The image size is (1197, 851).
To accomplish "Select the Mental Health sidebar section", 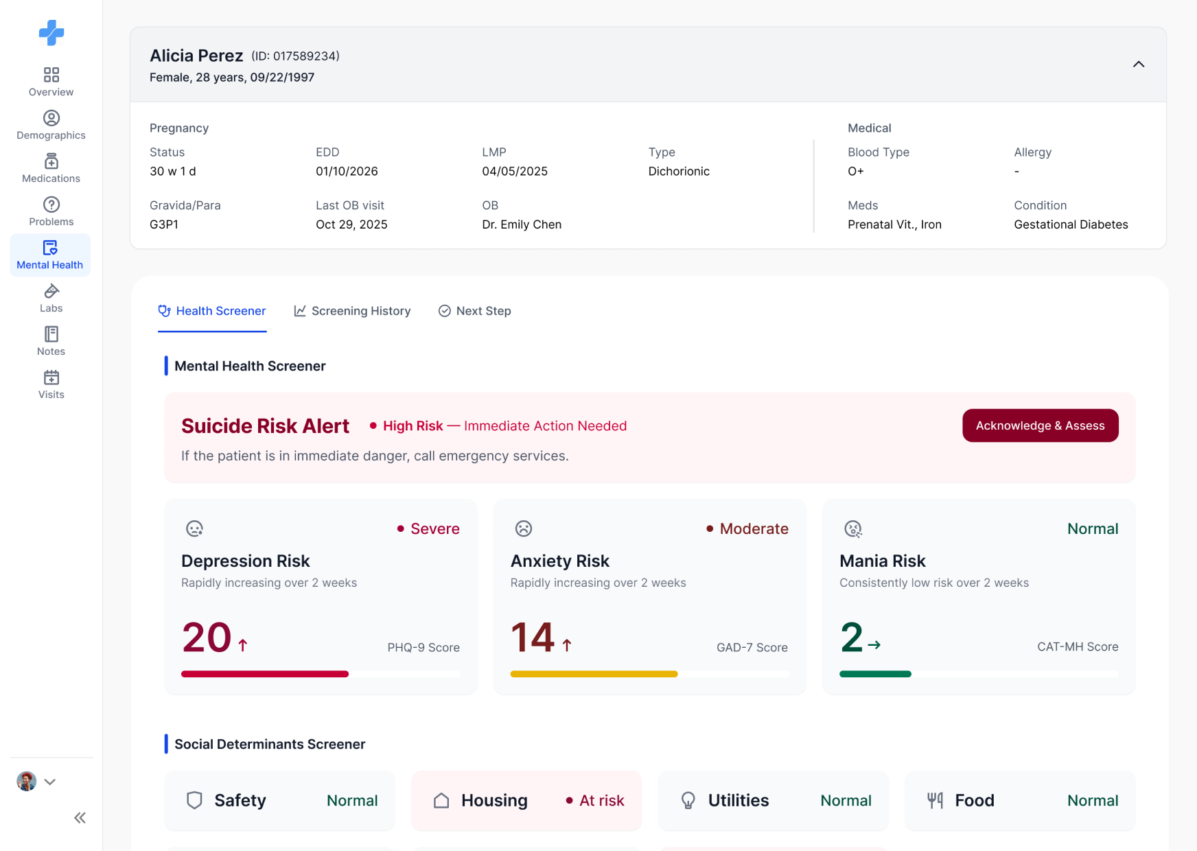I will (50, 255).
